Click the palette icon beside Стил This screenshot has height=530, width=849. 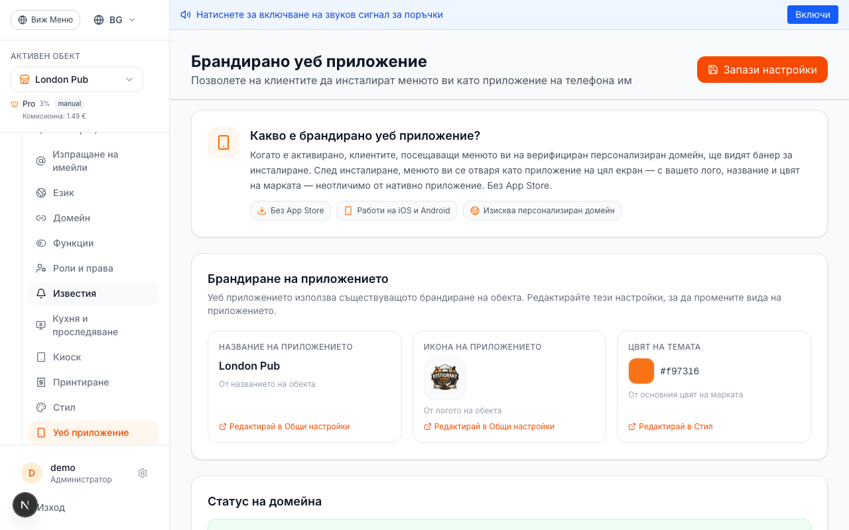[x=41, y=407]
